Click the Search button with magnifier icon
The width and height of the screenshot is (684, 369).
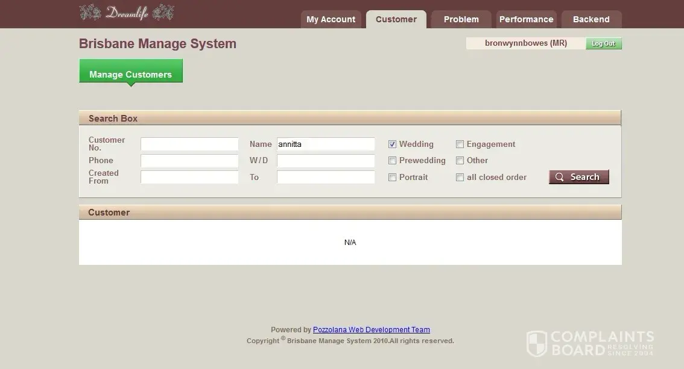click(x=578, y=177)
